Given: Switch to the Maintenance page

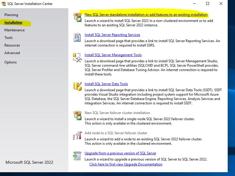Looking at the screenshot, I should click(14, 30).
